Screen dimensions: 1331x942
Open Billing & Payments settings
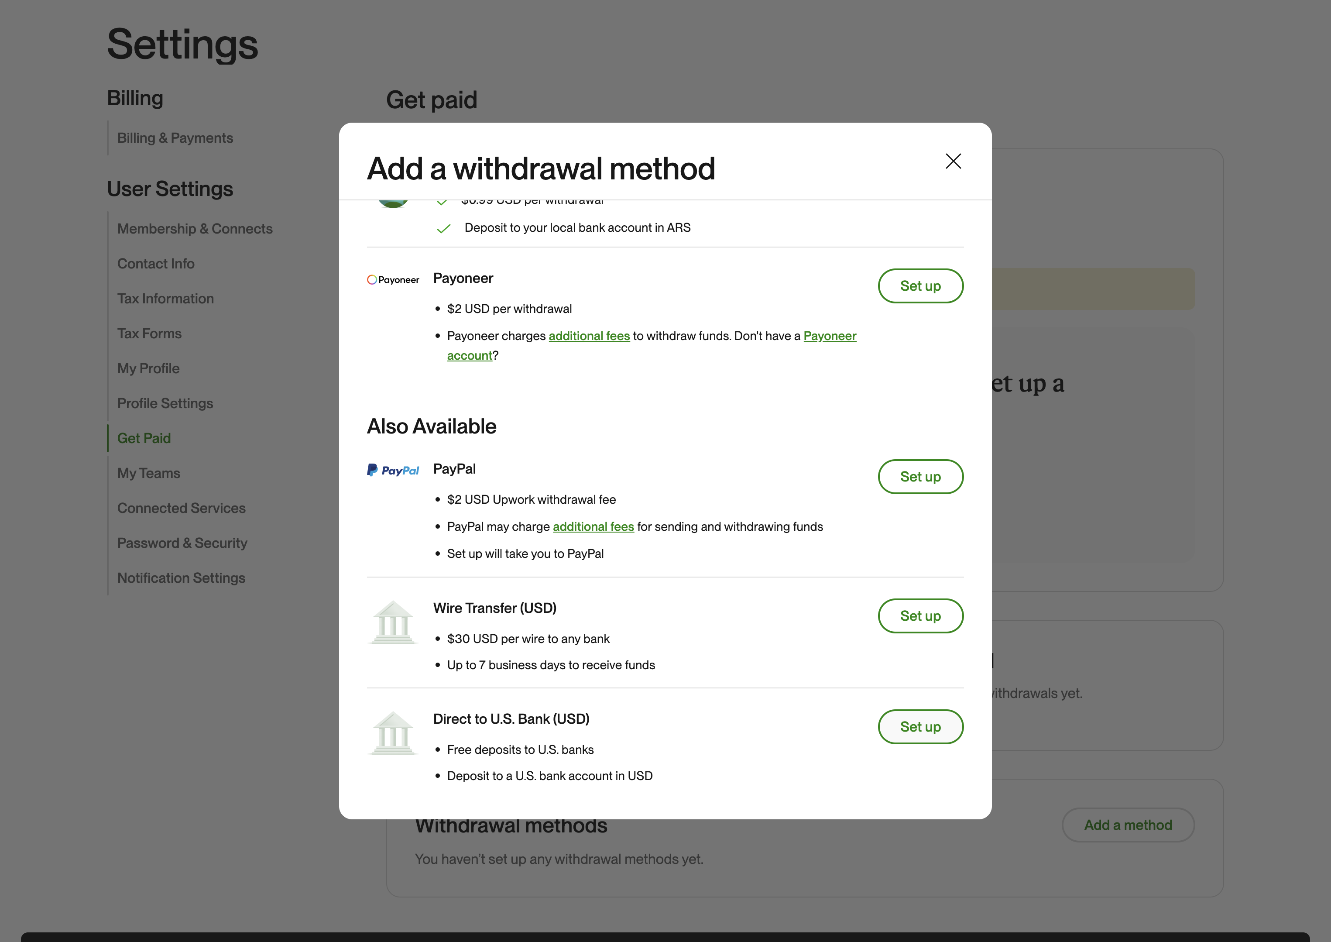(175, 138)
